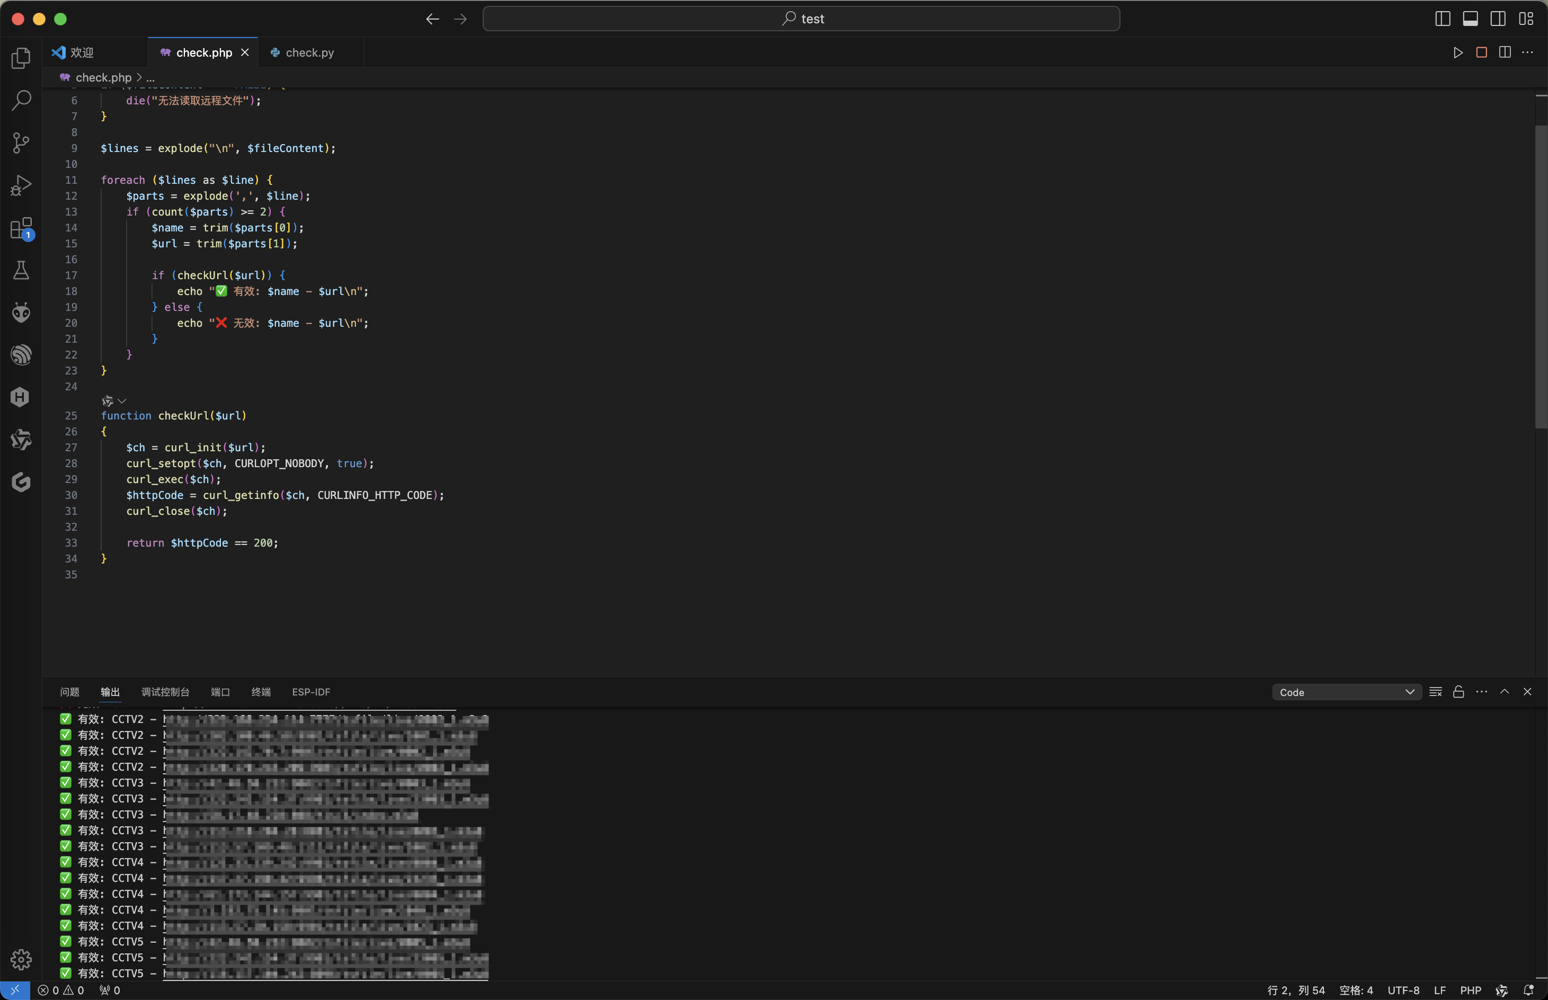This screenshot has height=1000, width=1548.
Task: Open the 调试控制台 panel tab
Action: pyautogui.click(x=166, y=692)
